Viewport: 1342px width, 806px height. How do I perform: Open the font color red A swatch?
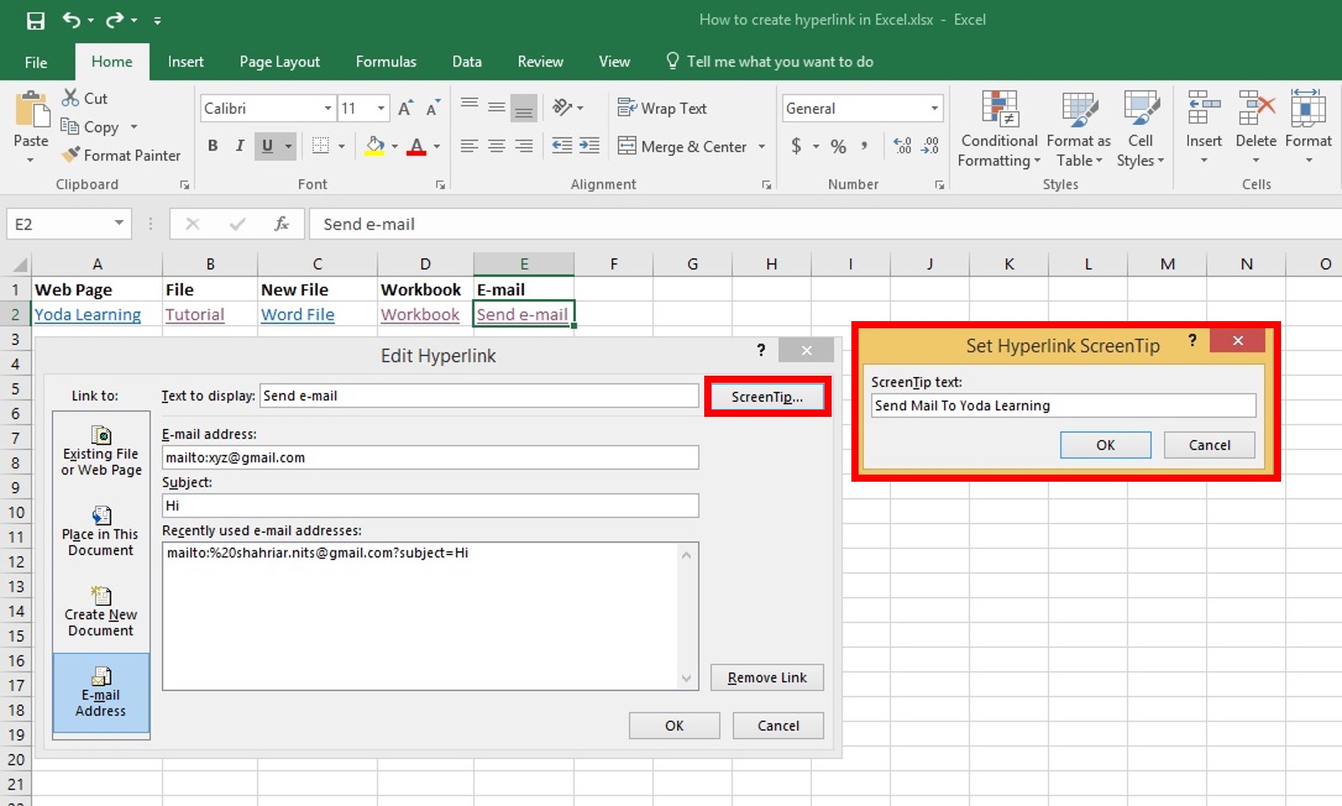tap(416, 146)
